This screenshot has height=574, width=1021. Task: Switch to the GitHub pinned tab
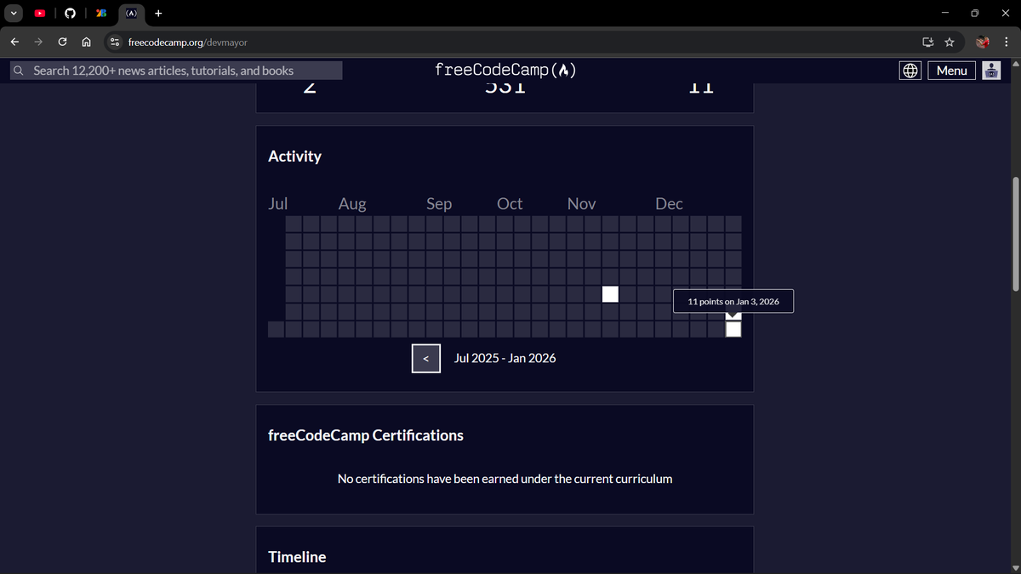(70, 13)
